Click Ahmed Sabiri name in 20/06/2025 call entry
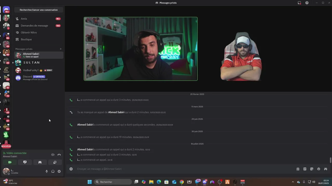Viewport: 332px width, 186px height. point(85,125)
